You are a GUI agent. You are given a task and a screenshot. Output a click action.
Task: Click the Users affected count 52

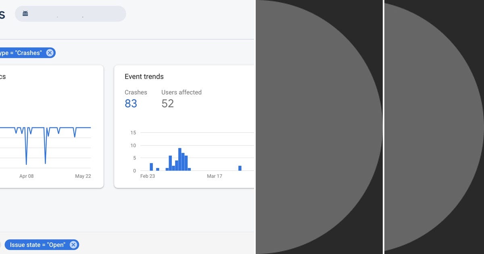point(167,104)
